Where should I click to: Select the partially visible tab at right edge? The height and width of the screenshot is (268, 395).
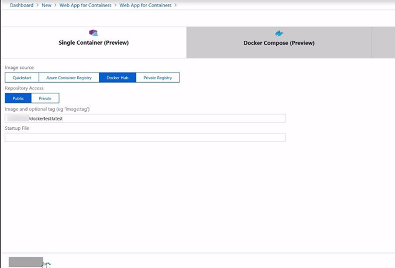383,42
